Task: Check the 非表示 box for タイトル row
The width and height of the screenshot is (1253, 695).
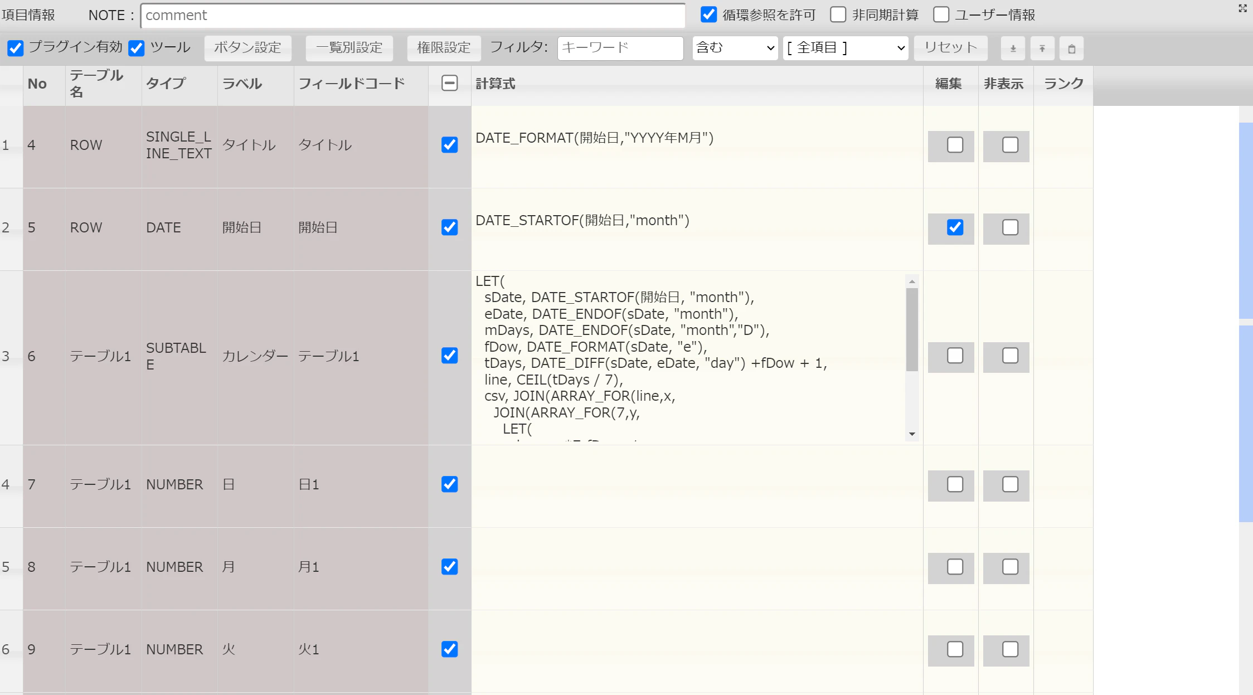Action: coord(1011,145)
